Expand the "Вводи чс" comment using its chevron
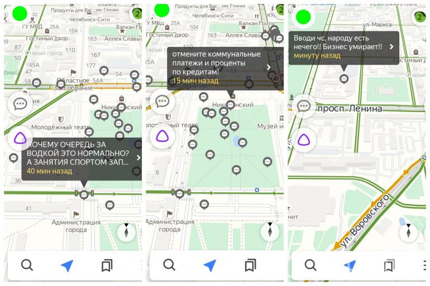Image resolution: width=430 pixels, height=286 pixels. click(391, 47)
